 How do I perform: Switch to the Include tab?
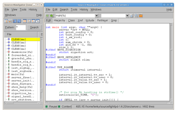coord(90,21)
